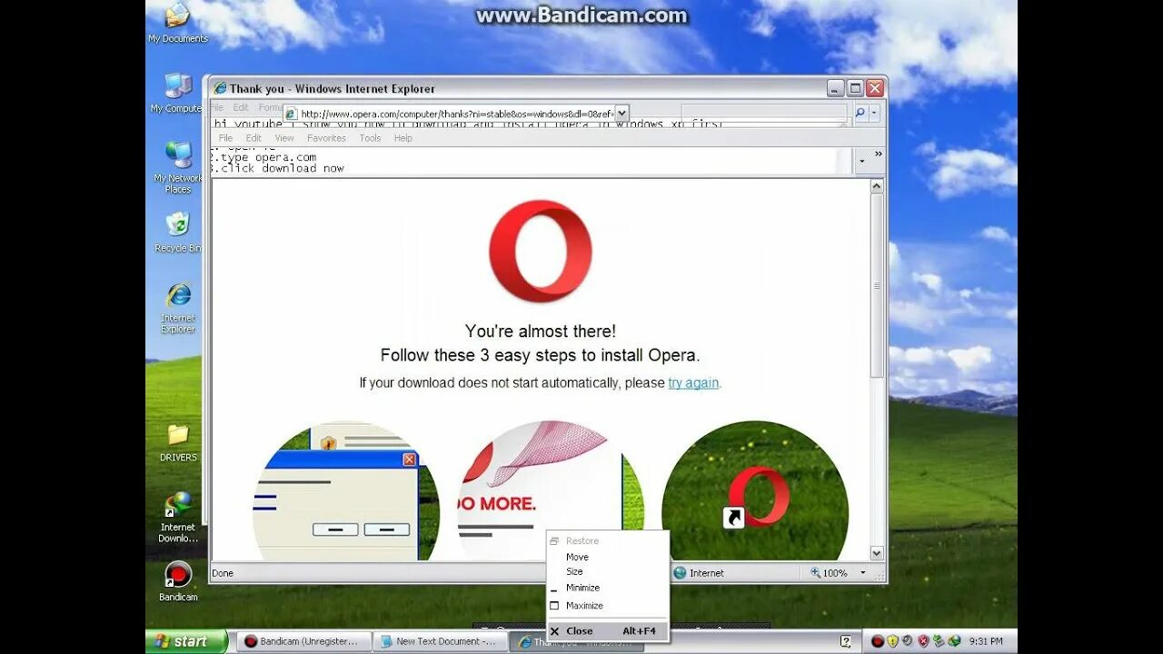Image resolution: width=1163 pixels, height=654 pixels.
Task: Click the first step dialog thumbnail
Action: tap(346, 491)
